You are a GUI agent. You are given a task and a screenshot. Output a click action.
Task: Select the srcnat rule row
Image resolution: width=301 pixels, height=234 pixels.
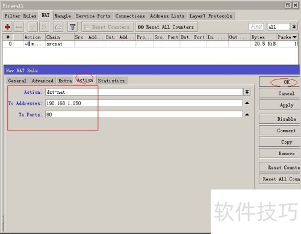click(150, 44)
